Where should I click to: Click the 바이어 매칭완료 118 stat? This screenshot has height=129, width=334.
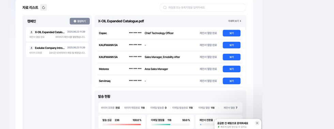pos(134,108)
